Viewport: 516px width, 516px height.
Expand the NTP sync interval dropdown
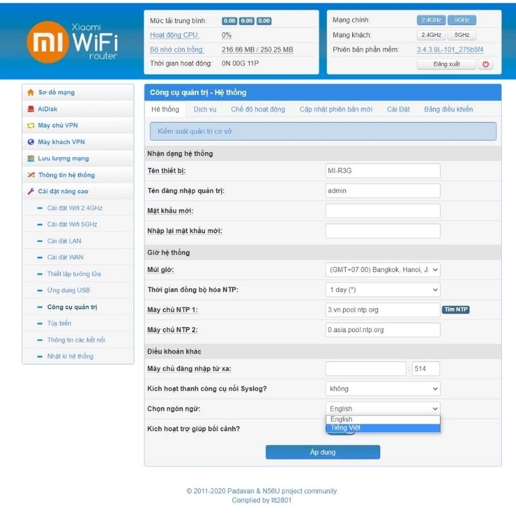pyautogui.click(x=382, y=290)
